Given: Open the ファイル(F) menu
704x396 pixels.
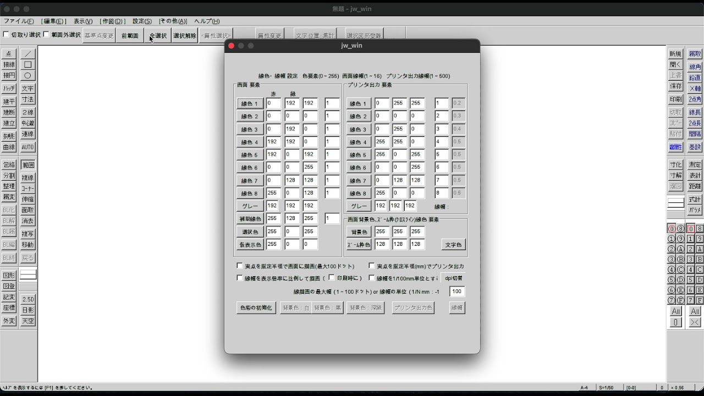Looking at the screenshot, I should pyautogui.click(x=19, y=21).
